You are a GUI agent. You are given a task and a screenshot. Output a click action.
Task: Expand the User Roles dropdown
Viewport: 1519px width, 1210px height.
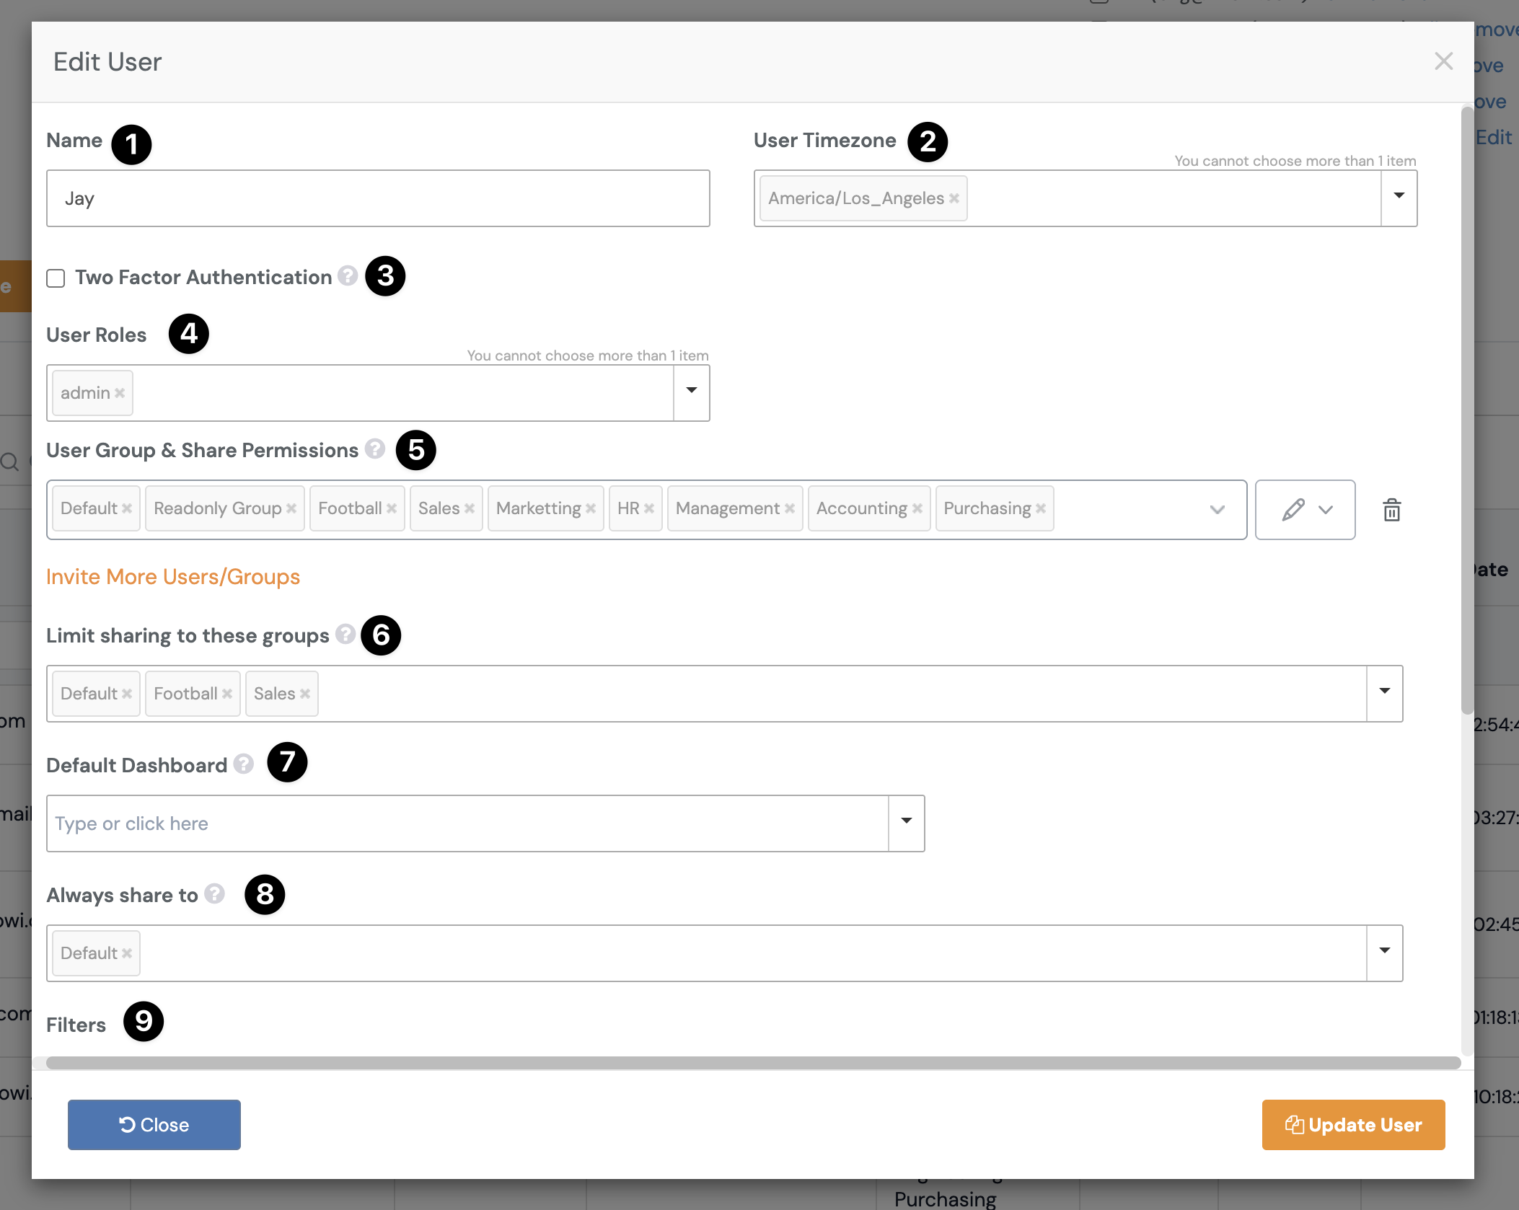pyautogui.click(x=691, y=391)
